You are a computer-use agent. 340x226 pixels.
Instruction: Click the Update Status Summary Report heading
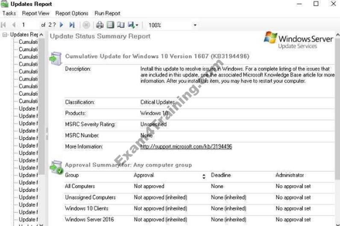click(x=100, y=36)
